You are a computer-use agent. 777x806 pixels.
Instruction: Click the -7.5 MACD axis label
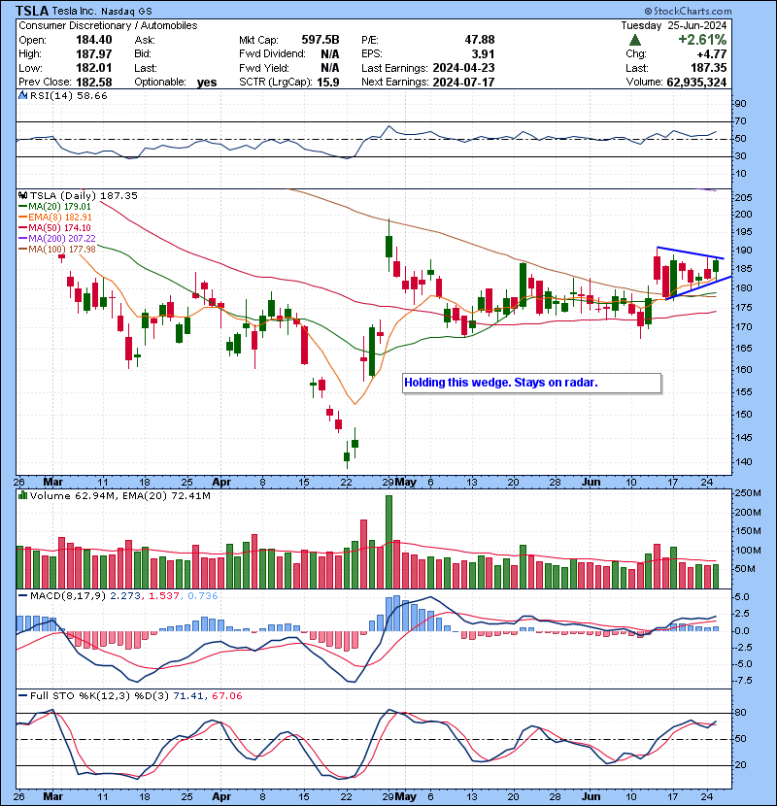[743, 681]
